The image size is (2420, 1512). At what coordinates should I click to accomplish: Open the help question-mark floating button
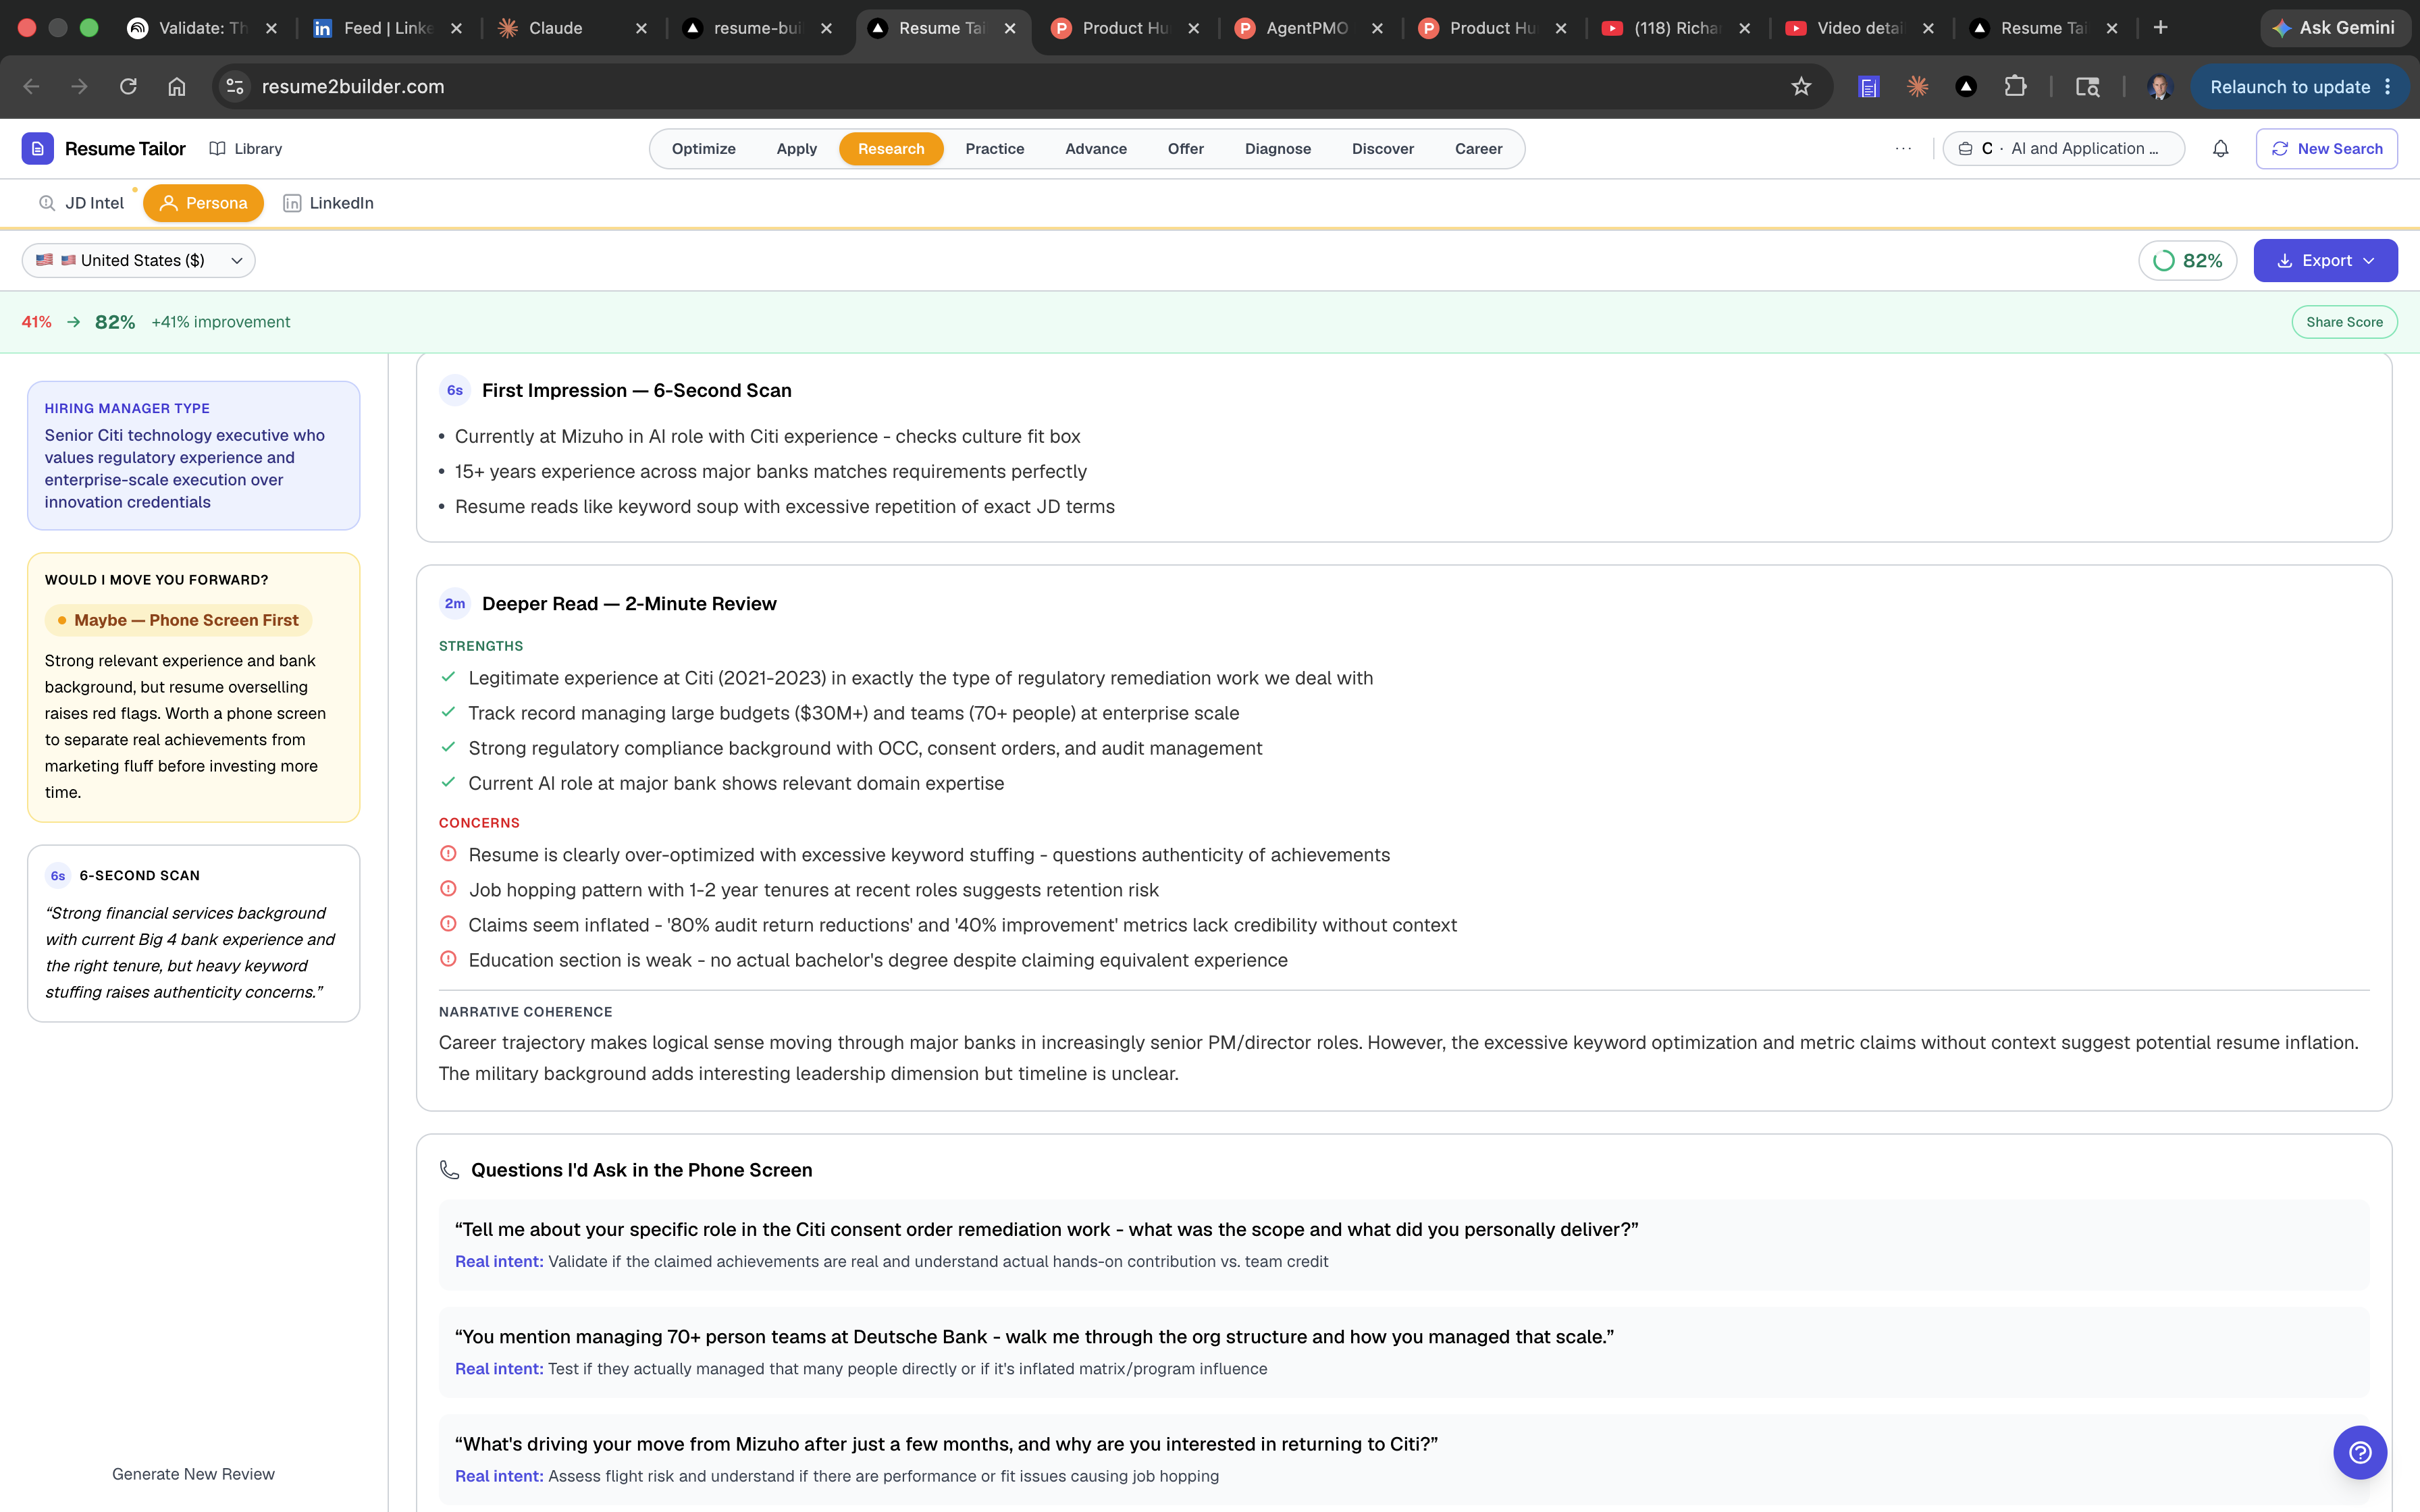pyautogui.click(x=2359, y=1452)
